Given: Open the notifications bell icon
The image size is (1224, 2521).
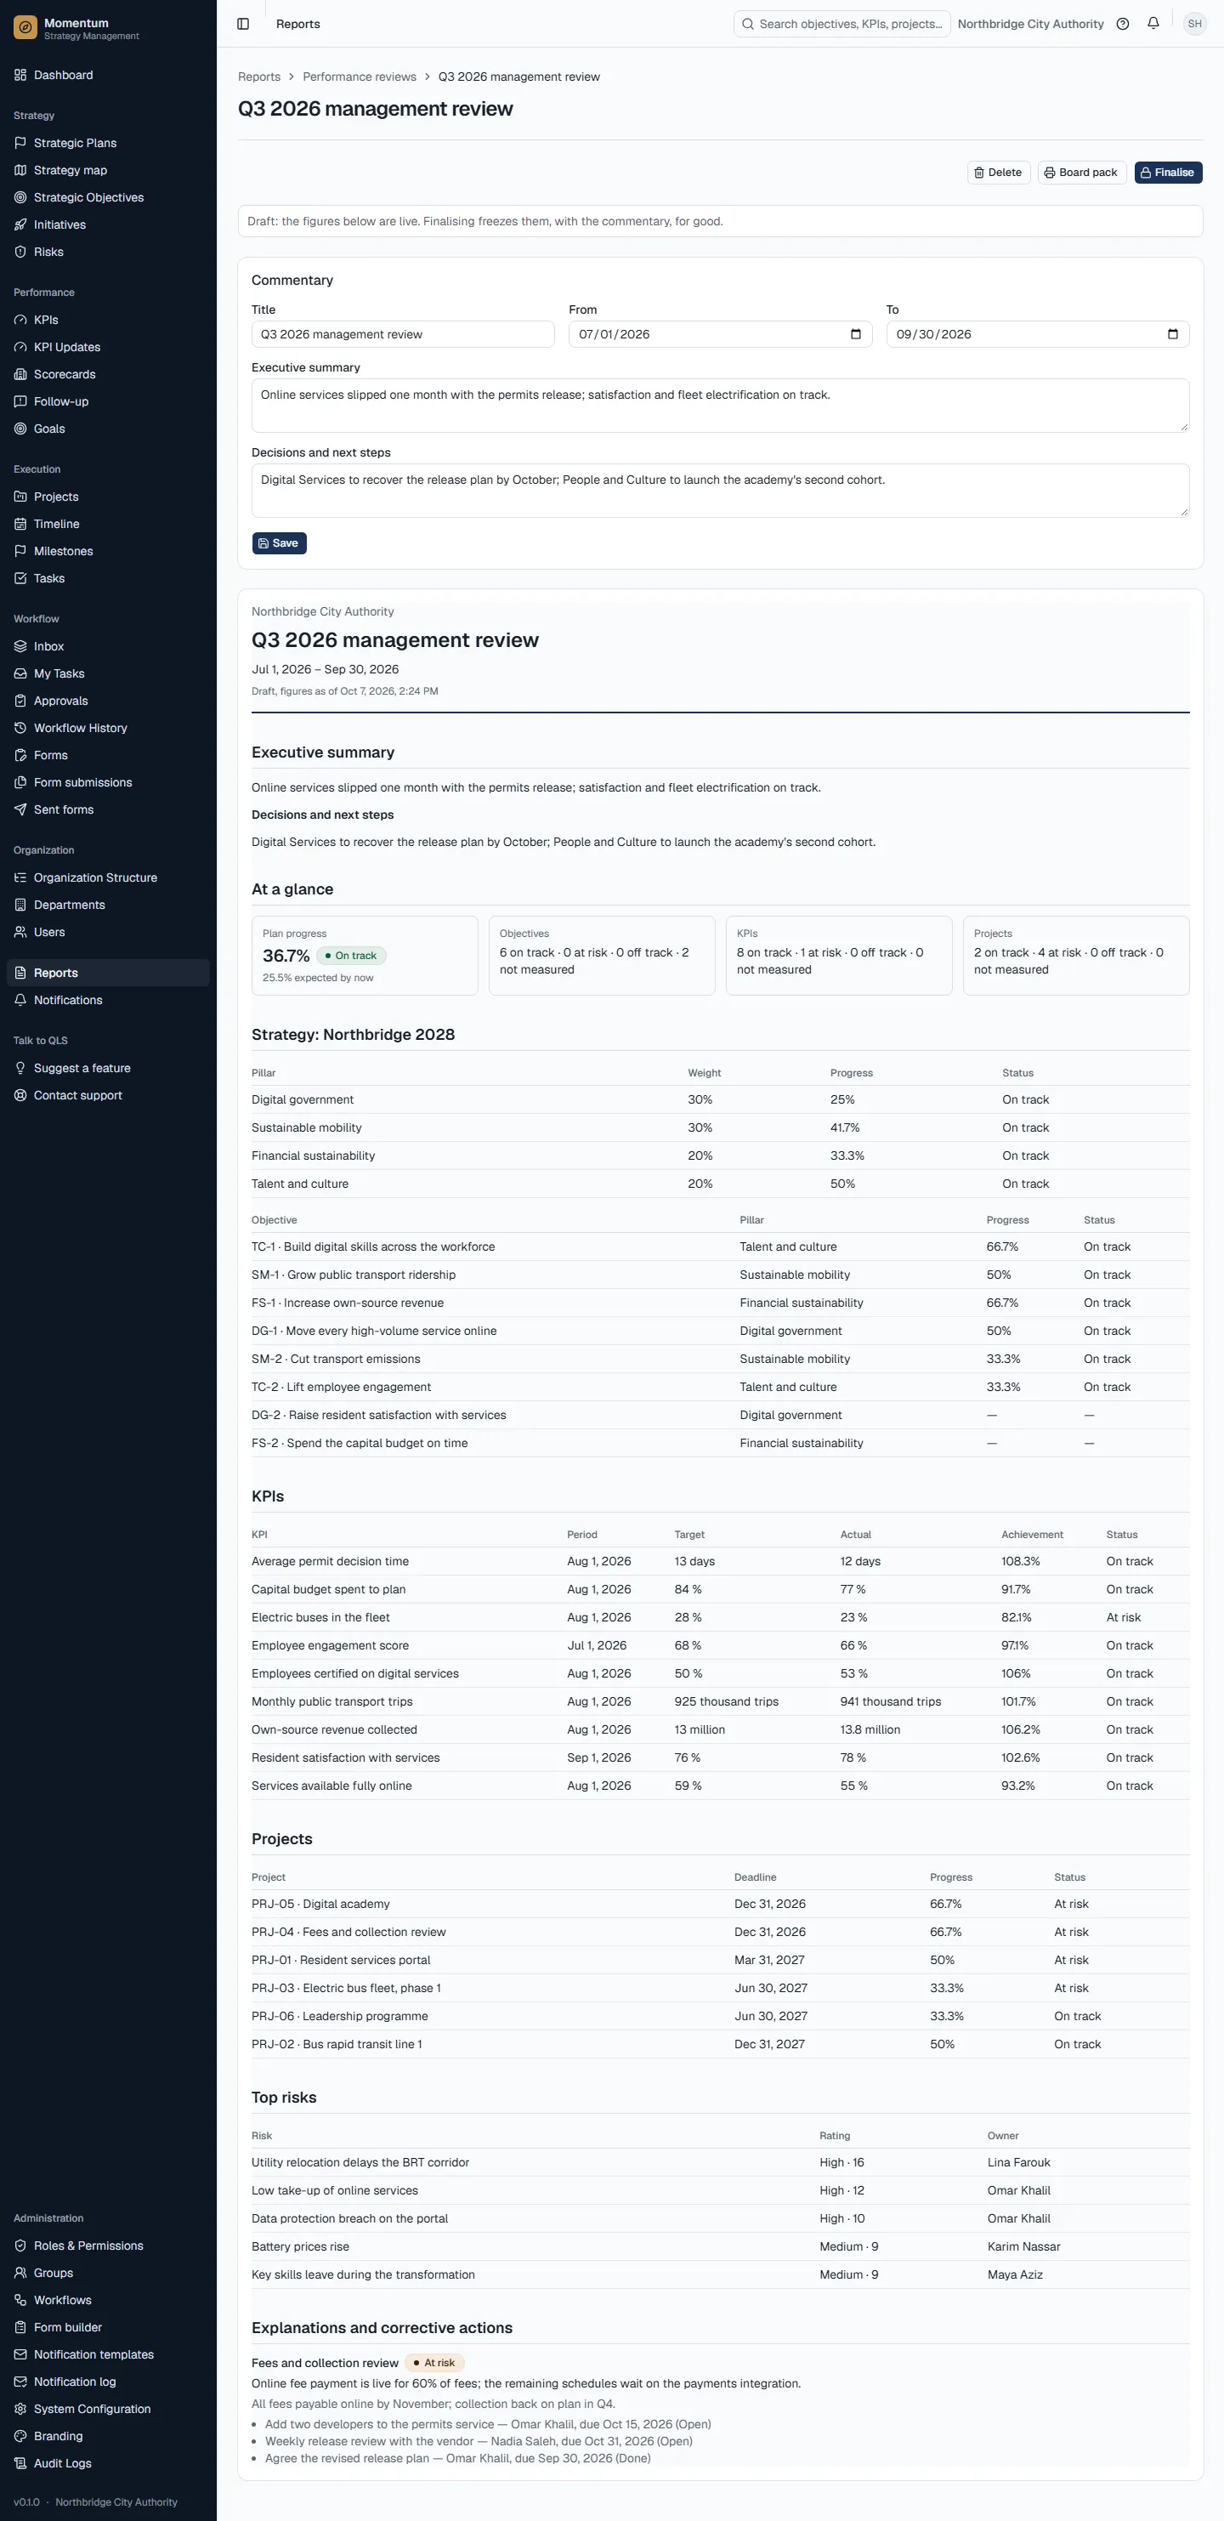Looking at the screenshot, I should (x=1153, y=25).
